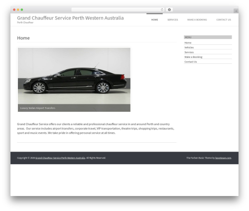Click the red close window dot
The height and width of the screenshot is (211, 249).
(14, 9)
